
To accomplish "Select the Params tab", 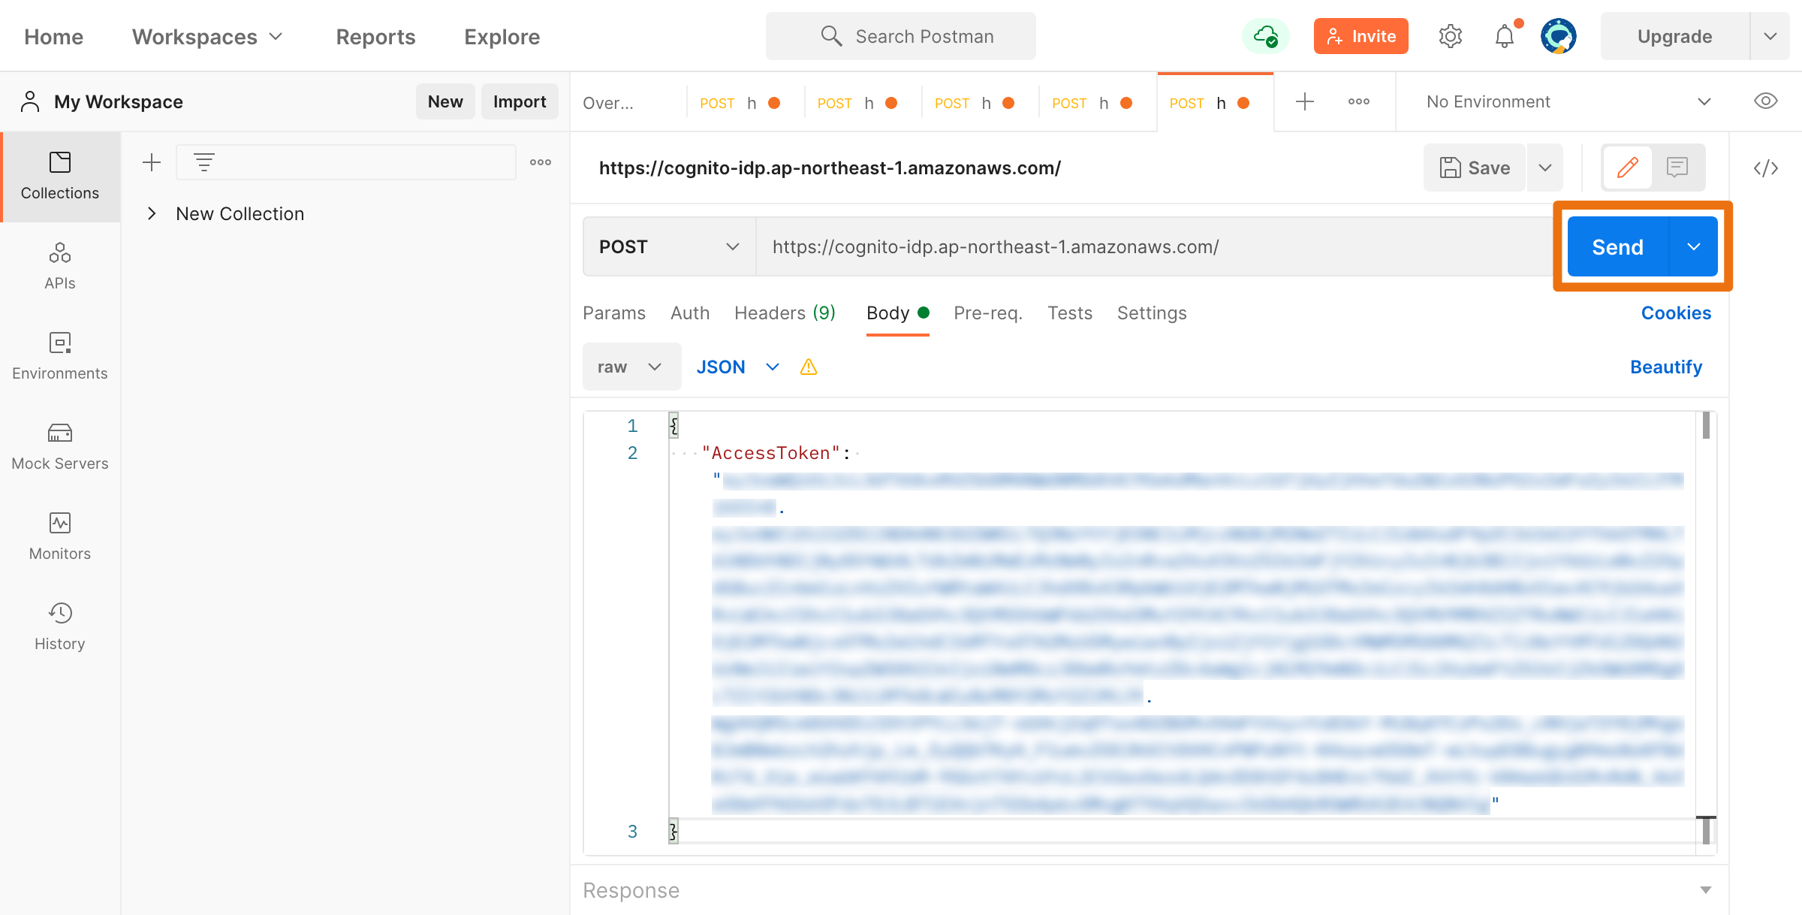I will pyautogui.click(x=614, y=313).
